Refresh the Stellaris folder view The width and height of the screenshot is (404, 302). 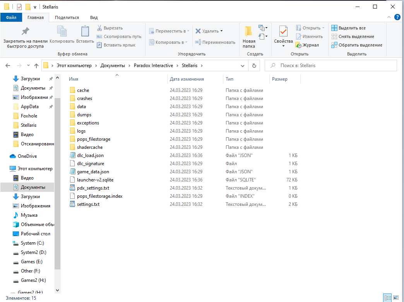click(254, 66)
